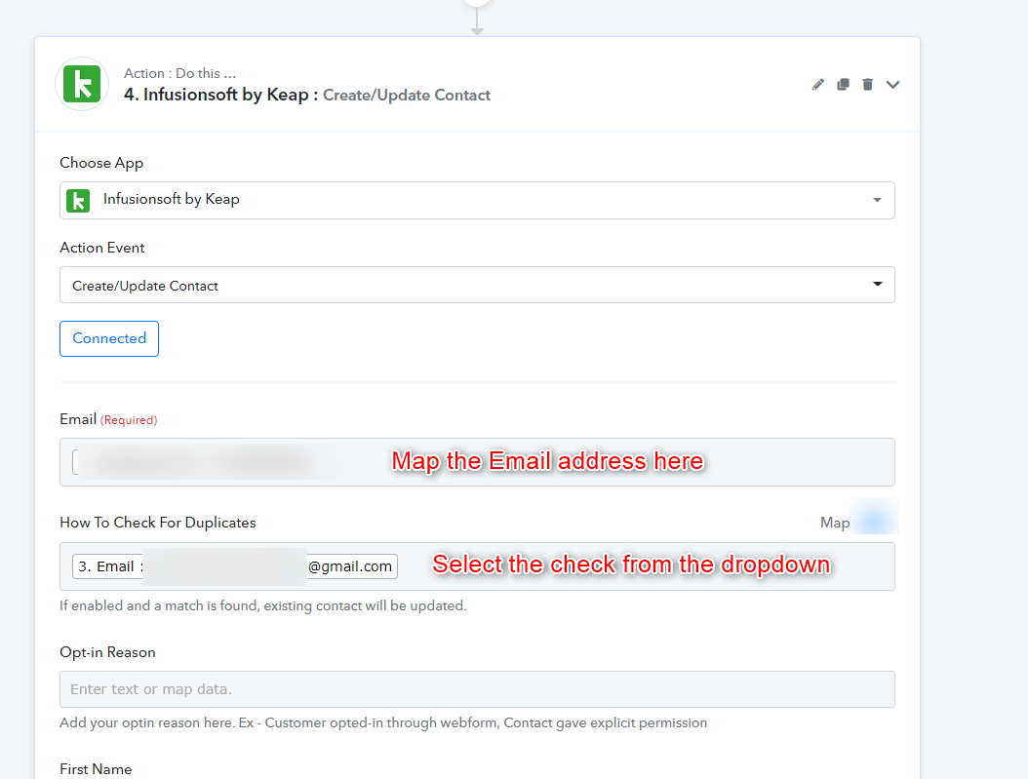The width and height of the screenshot is (1028, 779).
Task: Open the Action Event dropdown
Action: coord(477,285)
